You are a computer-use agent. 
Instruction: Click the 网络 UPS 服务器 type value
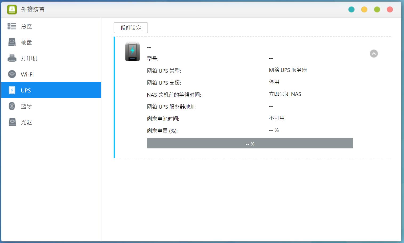288,70
